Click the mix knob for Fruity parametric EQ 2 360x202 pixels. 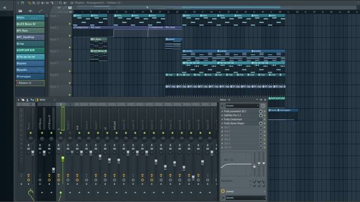point(260,111)
